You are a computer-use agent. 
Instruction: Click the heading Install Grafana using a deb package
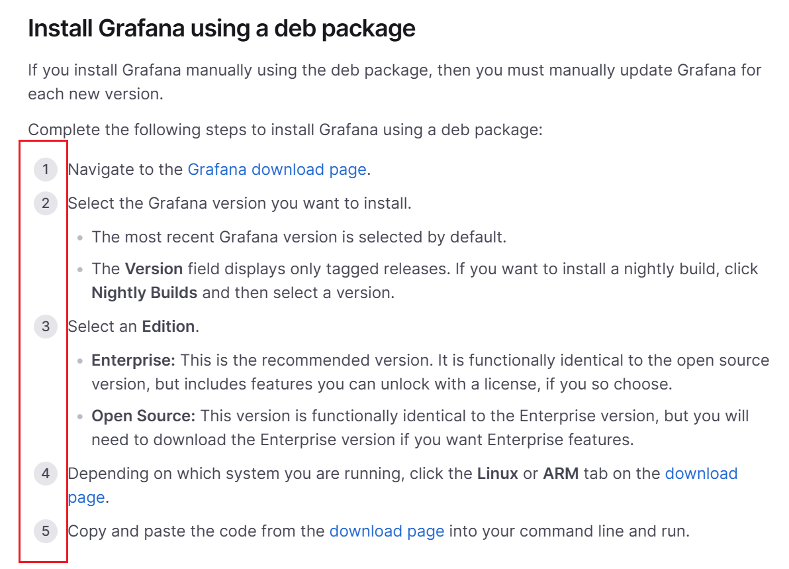pyautogui.click(x=222, y=29)
